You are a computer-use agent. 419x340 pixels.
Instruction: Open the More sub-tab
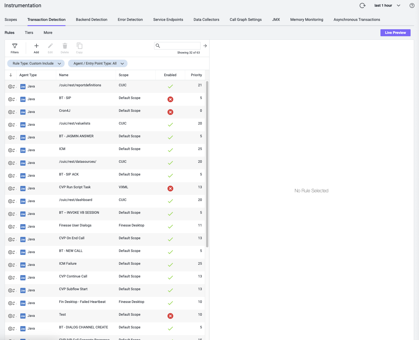pos(48,33)
